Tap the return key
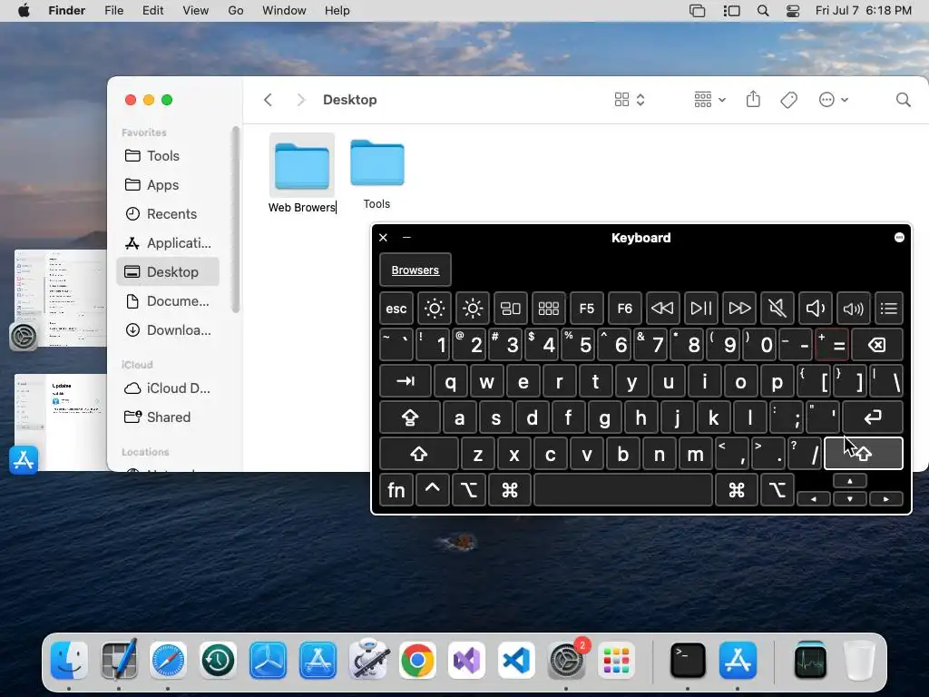This screenshot has width=929, height=697. pos(873,417)
